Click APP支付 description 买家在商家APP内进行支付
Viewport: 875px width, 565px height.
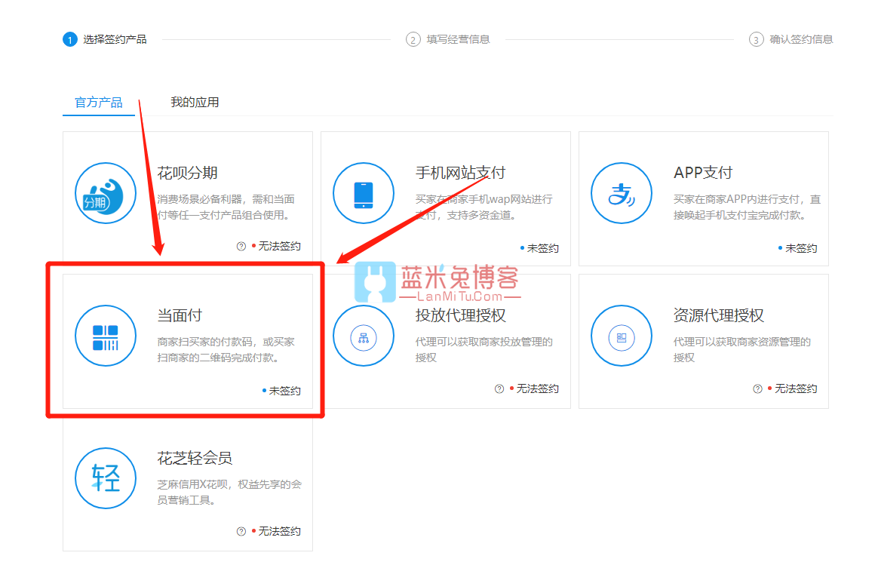tap(748, 207)
